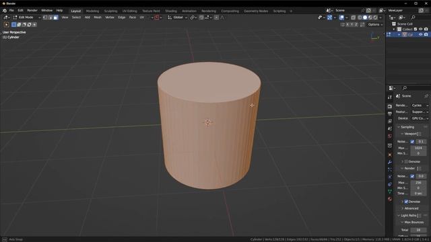Toggle Y axis mirror button
Viewport: 431px width, 242px height.
click(352, 25)
